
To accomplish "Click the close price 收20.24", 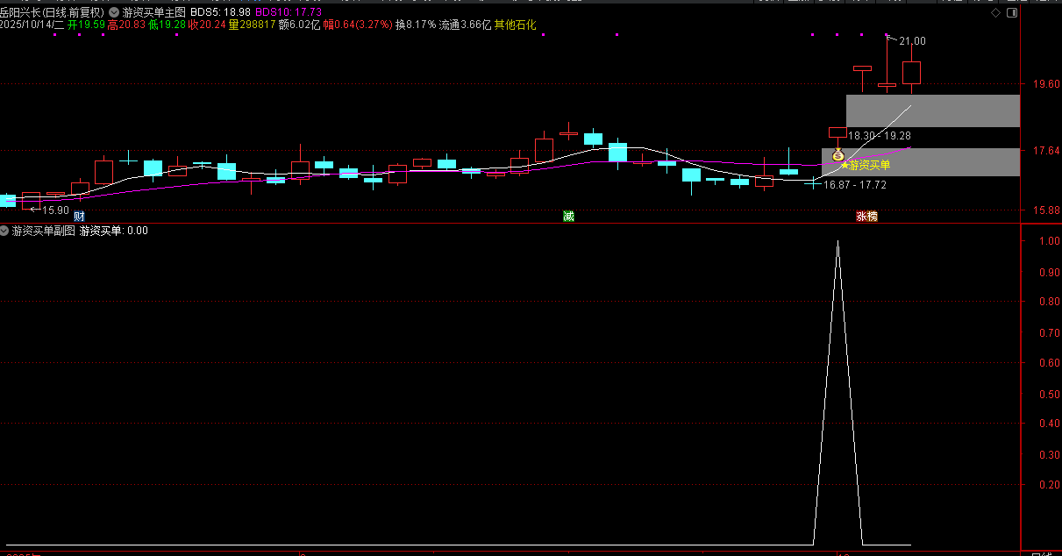I will coord(207,25).
